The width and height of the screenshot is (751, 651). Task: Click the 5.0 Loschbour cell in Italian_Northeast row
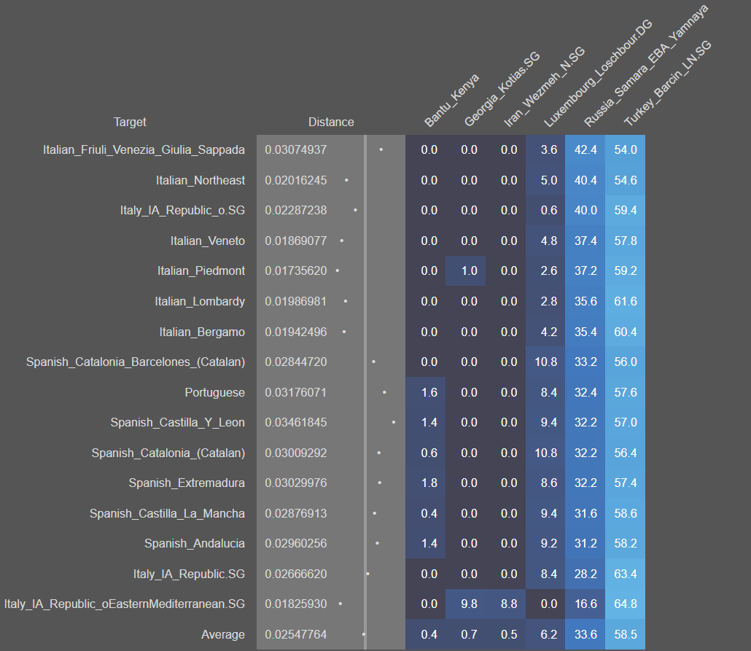tap(545, 180)
